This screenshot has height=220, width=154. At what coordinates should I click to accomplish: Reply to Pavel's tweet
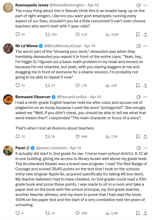pos(18,213)
